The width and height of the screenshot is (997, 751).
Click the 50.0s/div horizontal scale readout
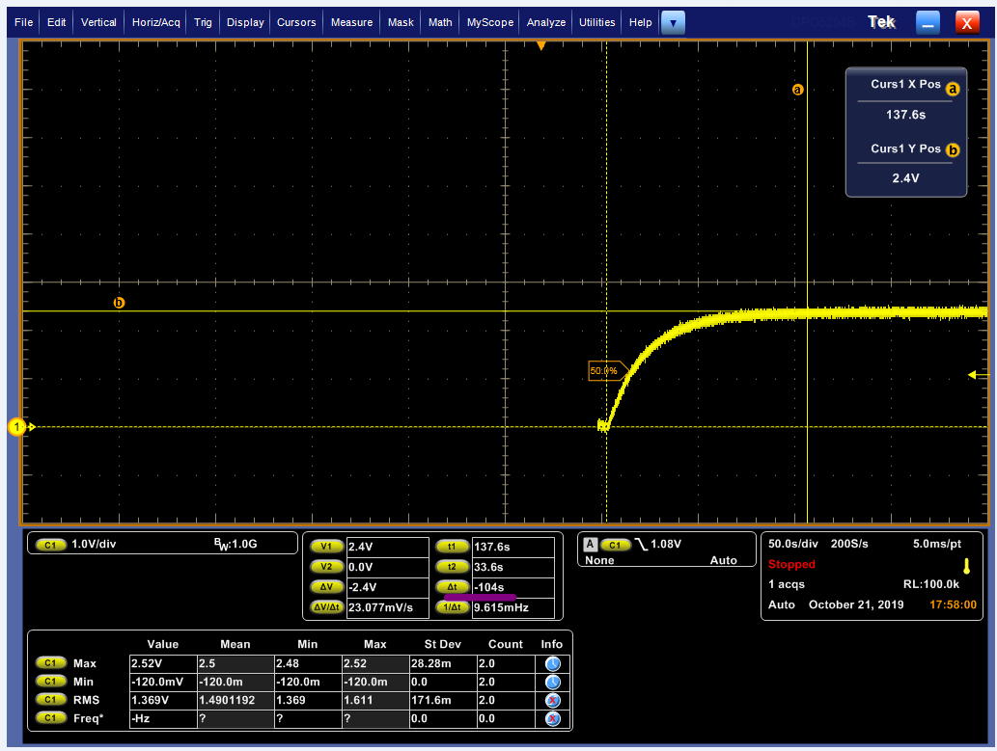[x=793, y=544]
